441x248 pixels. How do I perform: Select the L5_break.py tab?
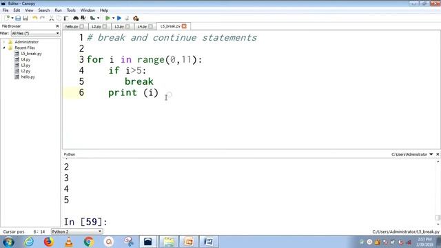click(170, 26)
